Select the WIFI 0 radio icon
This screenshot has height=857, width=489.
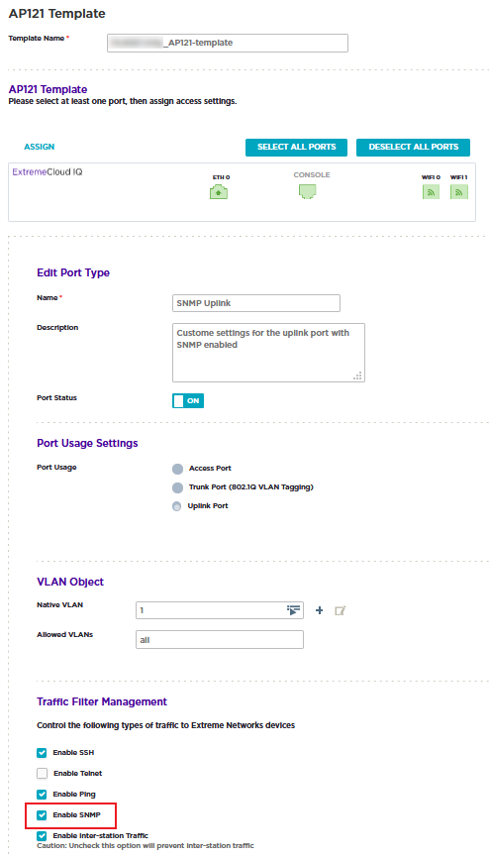(431, 192)
